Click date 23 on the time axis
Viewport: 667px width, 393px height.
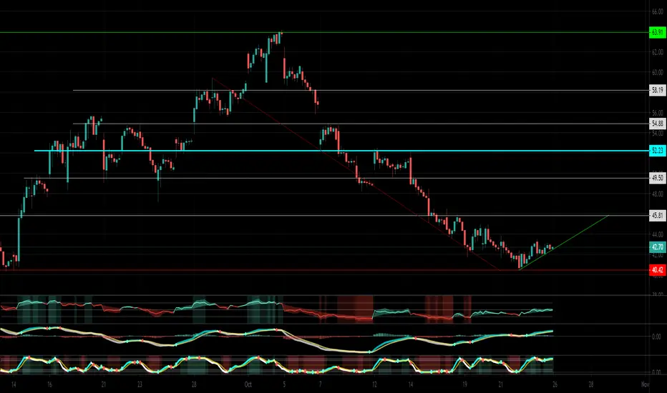click(140, 385)
